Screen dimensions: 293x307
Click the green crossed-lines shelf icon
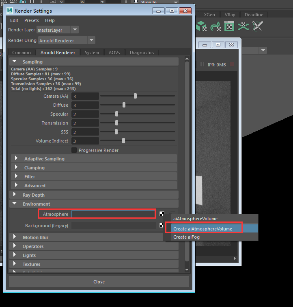tap(243, 26)
